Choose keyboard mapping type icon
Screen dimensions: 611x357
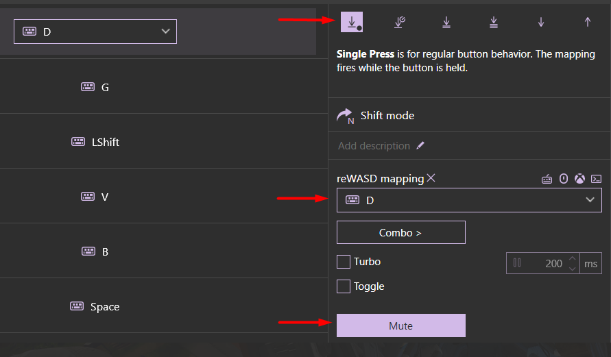(x=547, y=179)
